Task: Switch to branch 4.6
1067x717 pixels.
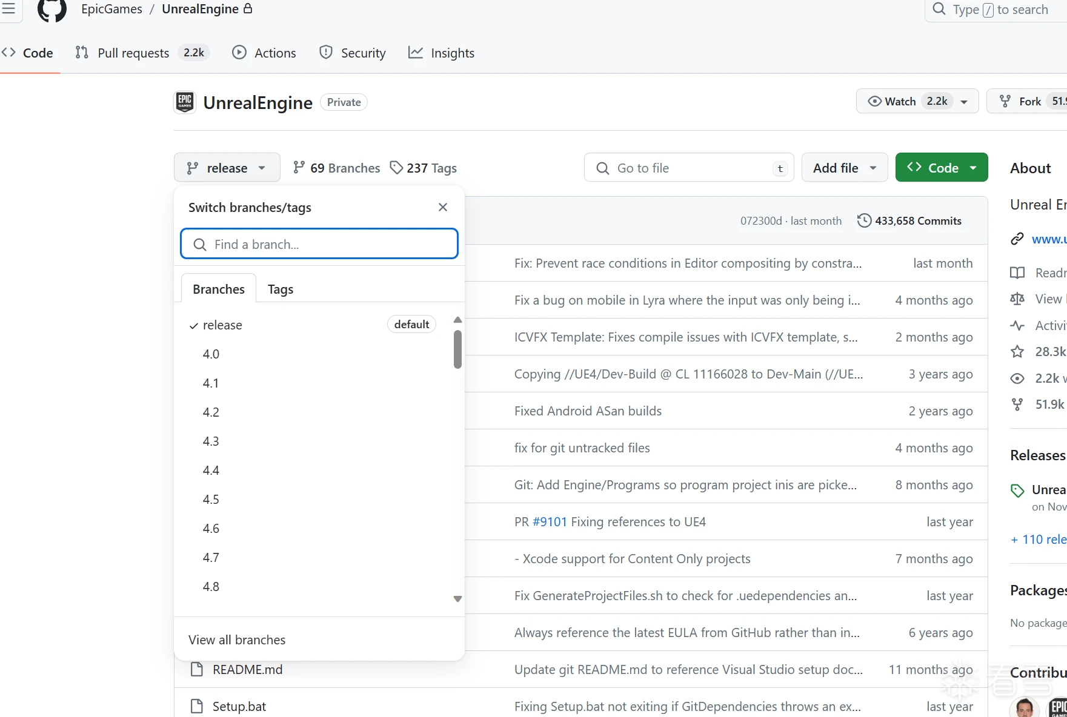Action: point(312,529)
